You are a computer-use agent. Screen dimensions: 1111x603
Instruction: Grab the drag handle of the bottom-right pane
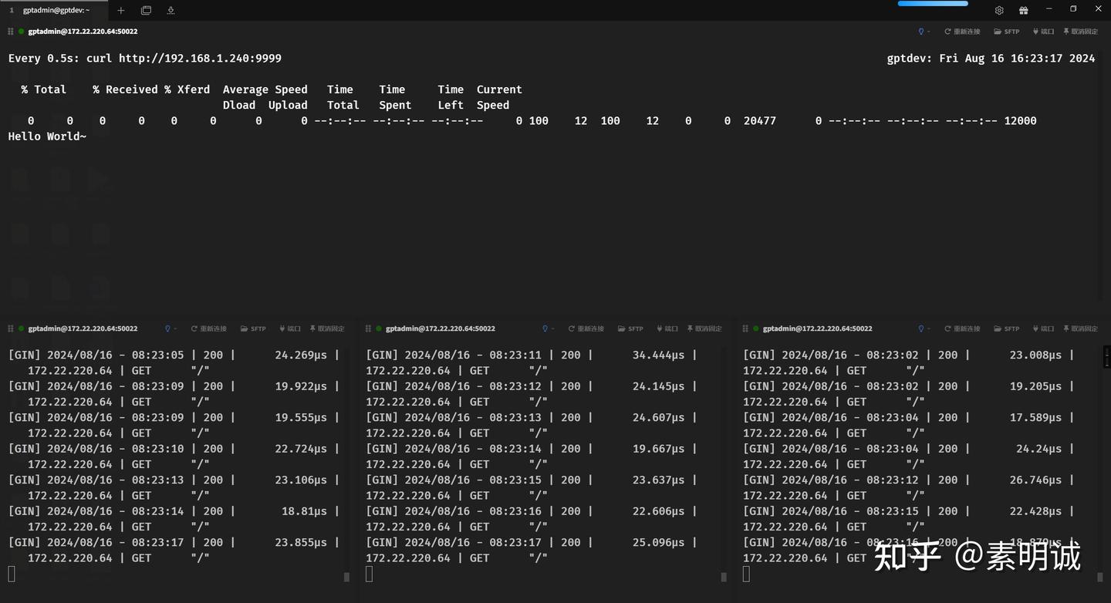(x=746, y=328)
